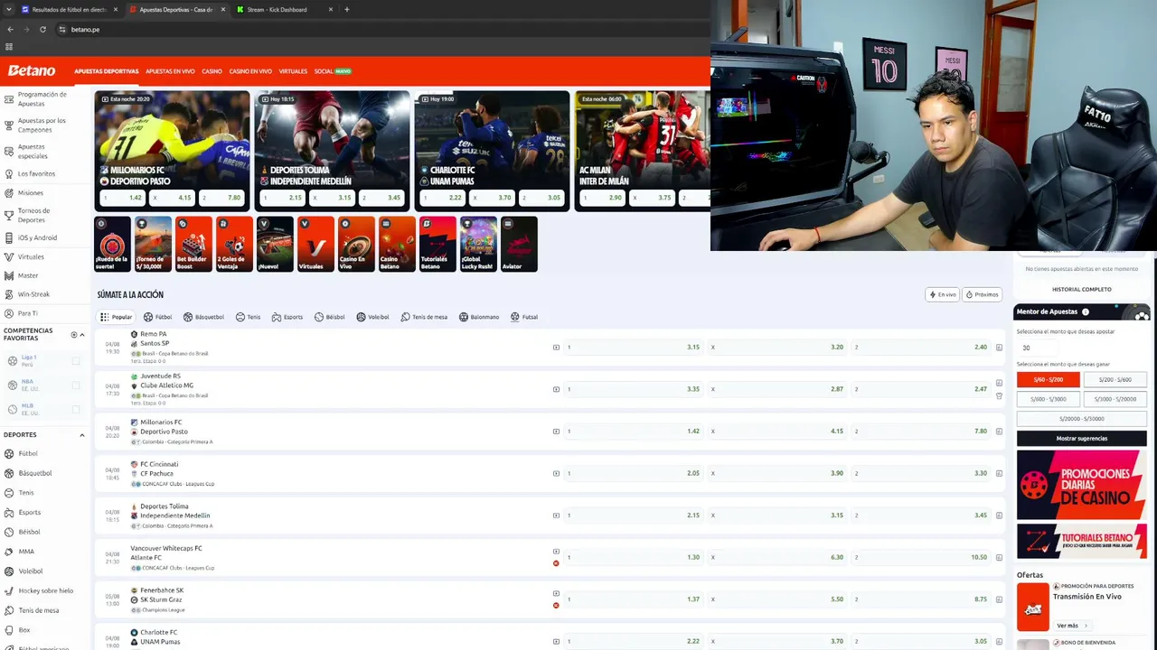Select Fútbol ball icon in Deportes list
The height and width of the screenshot is (650, 1157).
coord(9,453)
